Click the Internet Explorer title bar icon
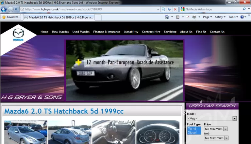251x144 pixels. click(2, 2)
